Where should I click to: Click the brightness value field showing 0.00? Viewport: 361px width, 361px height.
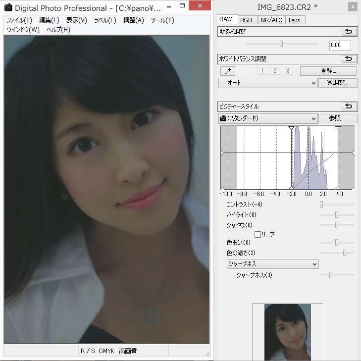(340, 45)
